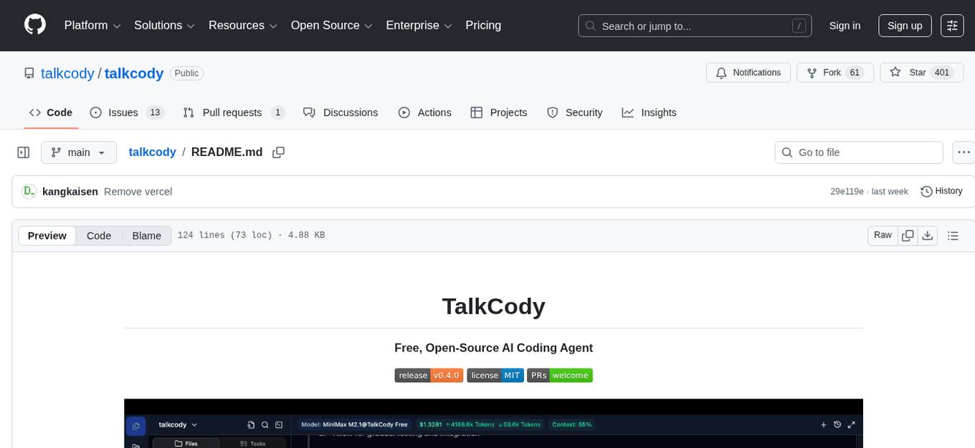Toggle the file tree side panel icon
Image resolution: width=975 pixels, height=448 pixels.
pos(23,152)
